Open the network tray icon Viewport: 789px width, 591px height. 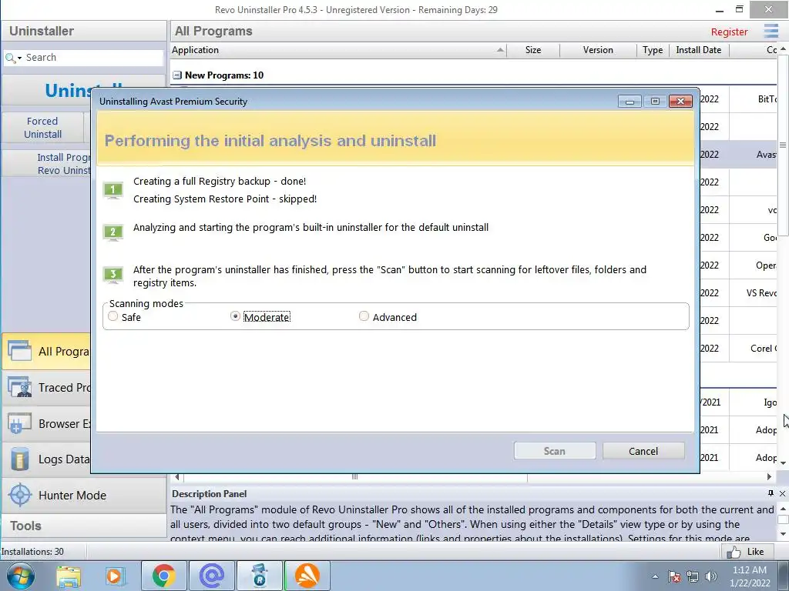pyautogui.click(x=693, y=576)
